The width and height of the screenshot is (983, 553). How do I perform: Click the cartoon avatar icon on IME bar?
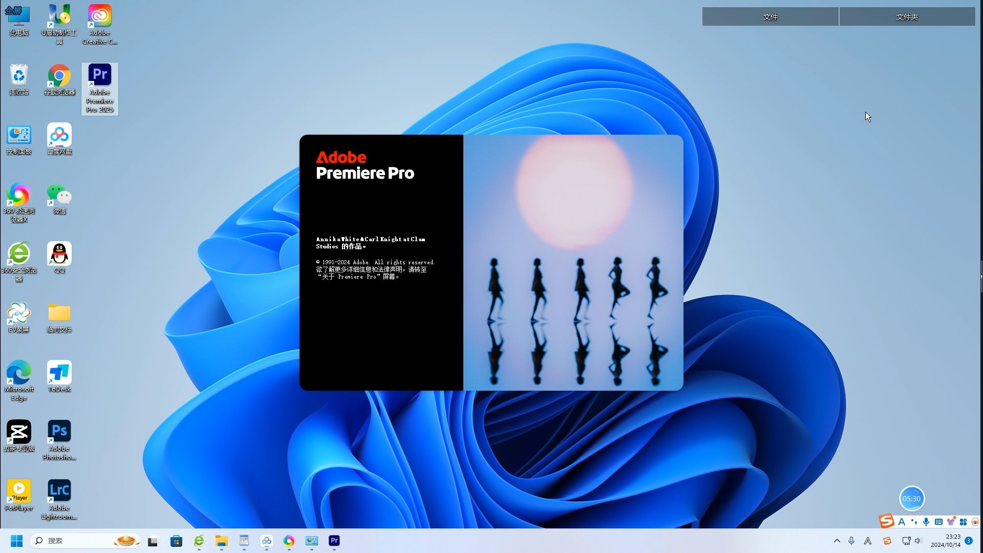[975, 522]
